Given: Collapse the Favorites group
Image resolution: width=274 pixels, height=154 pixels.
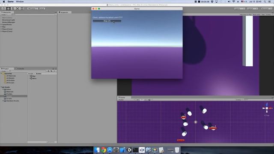Looking at the screenshot, I should (x=1, y=74).
